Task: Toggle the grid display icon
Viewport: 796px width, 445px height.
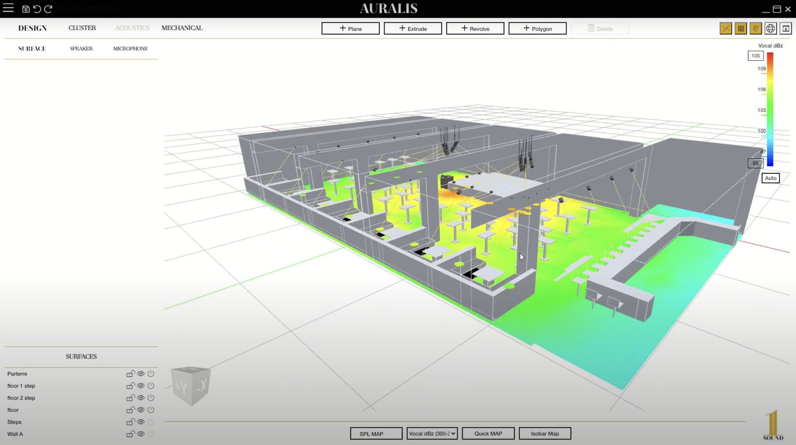Action: click(741, 28)
